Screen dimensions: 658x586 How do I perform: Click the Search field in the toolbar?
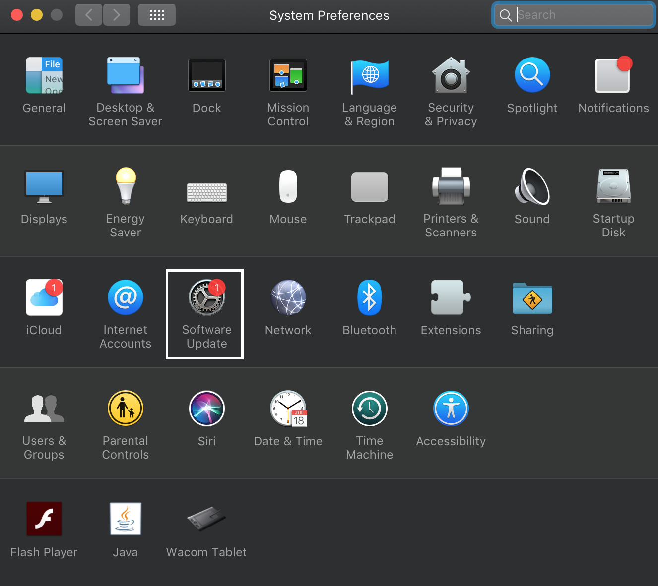click(574, 15)
